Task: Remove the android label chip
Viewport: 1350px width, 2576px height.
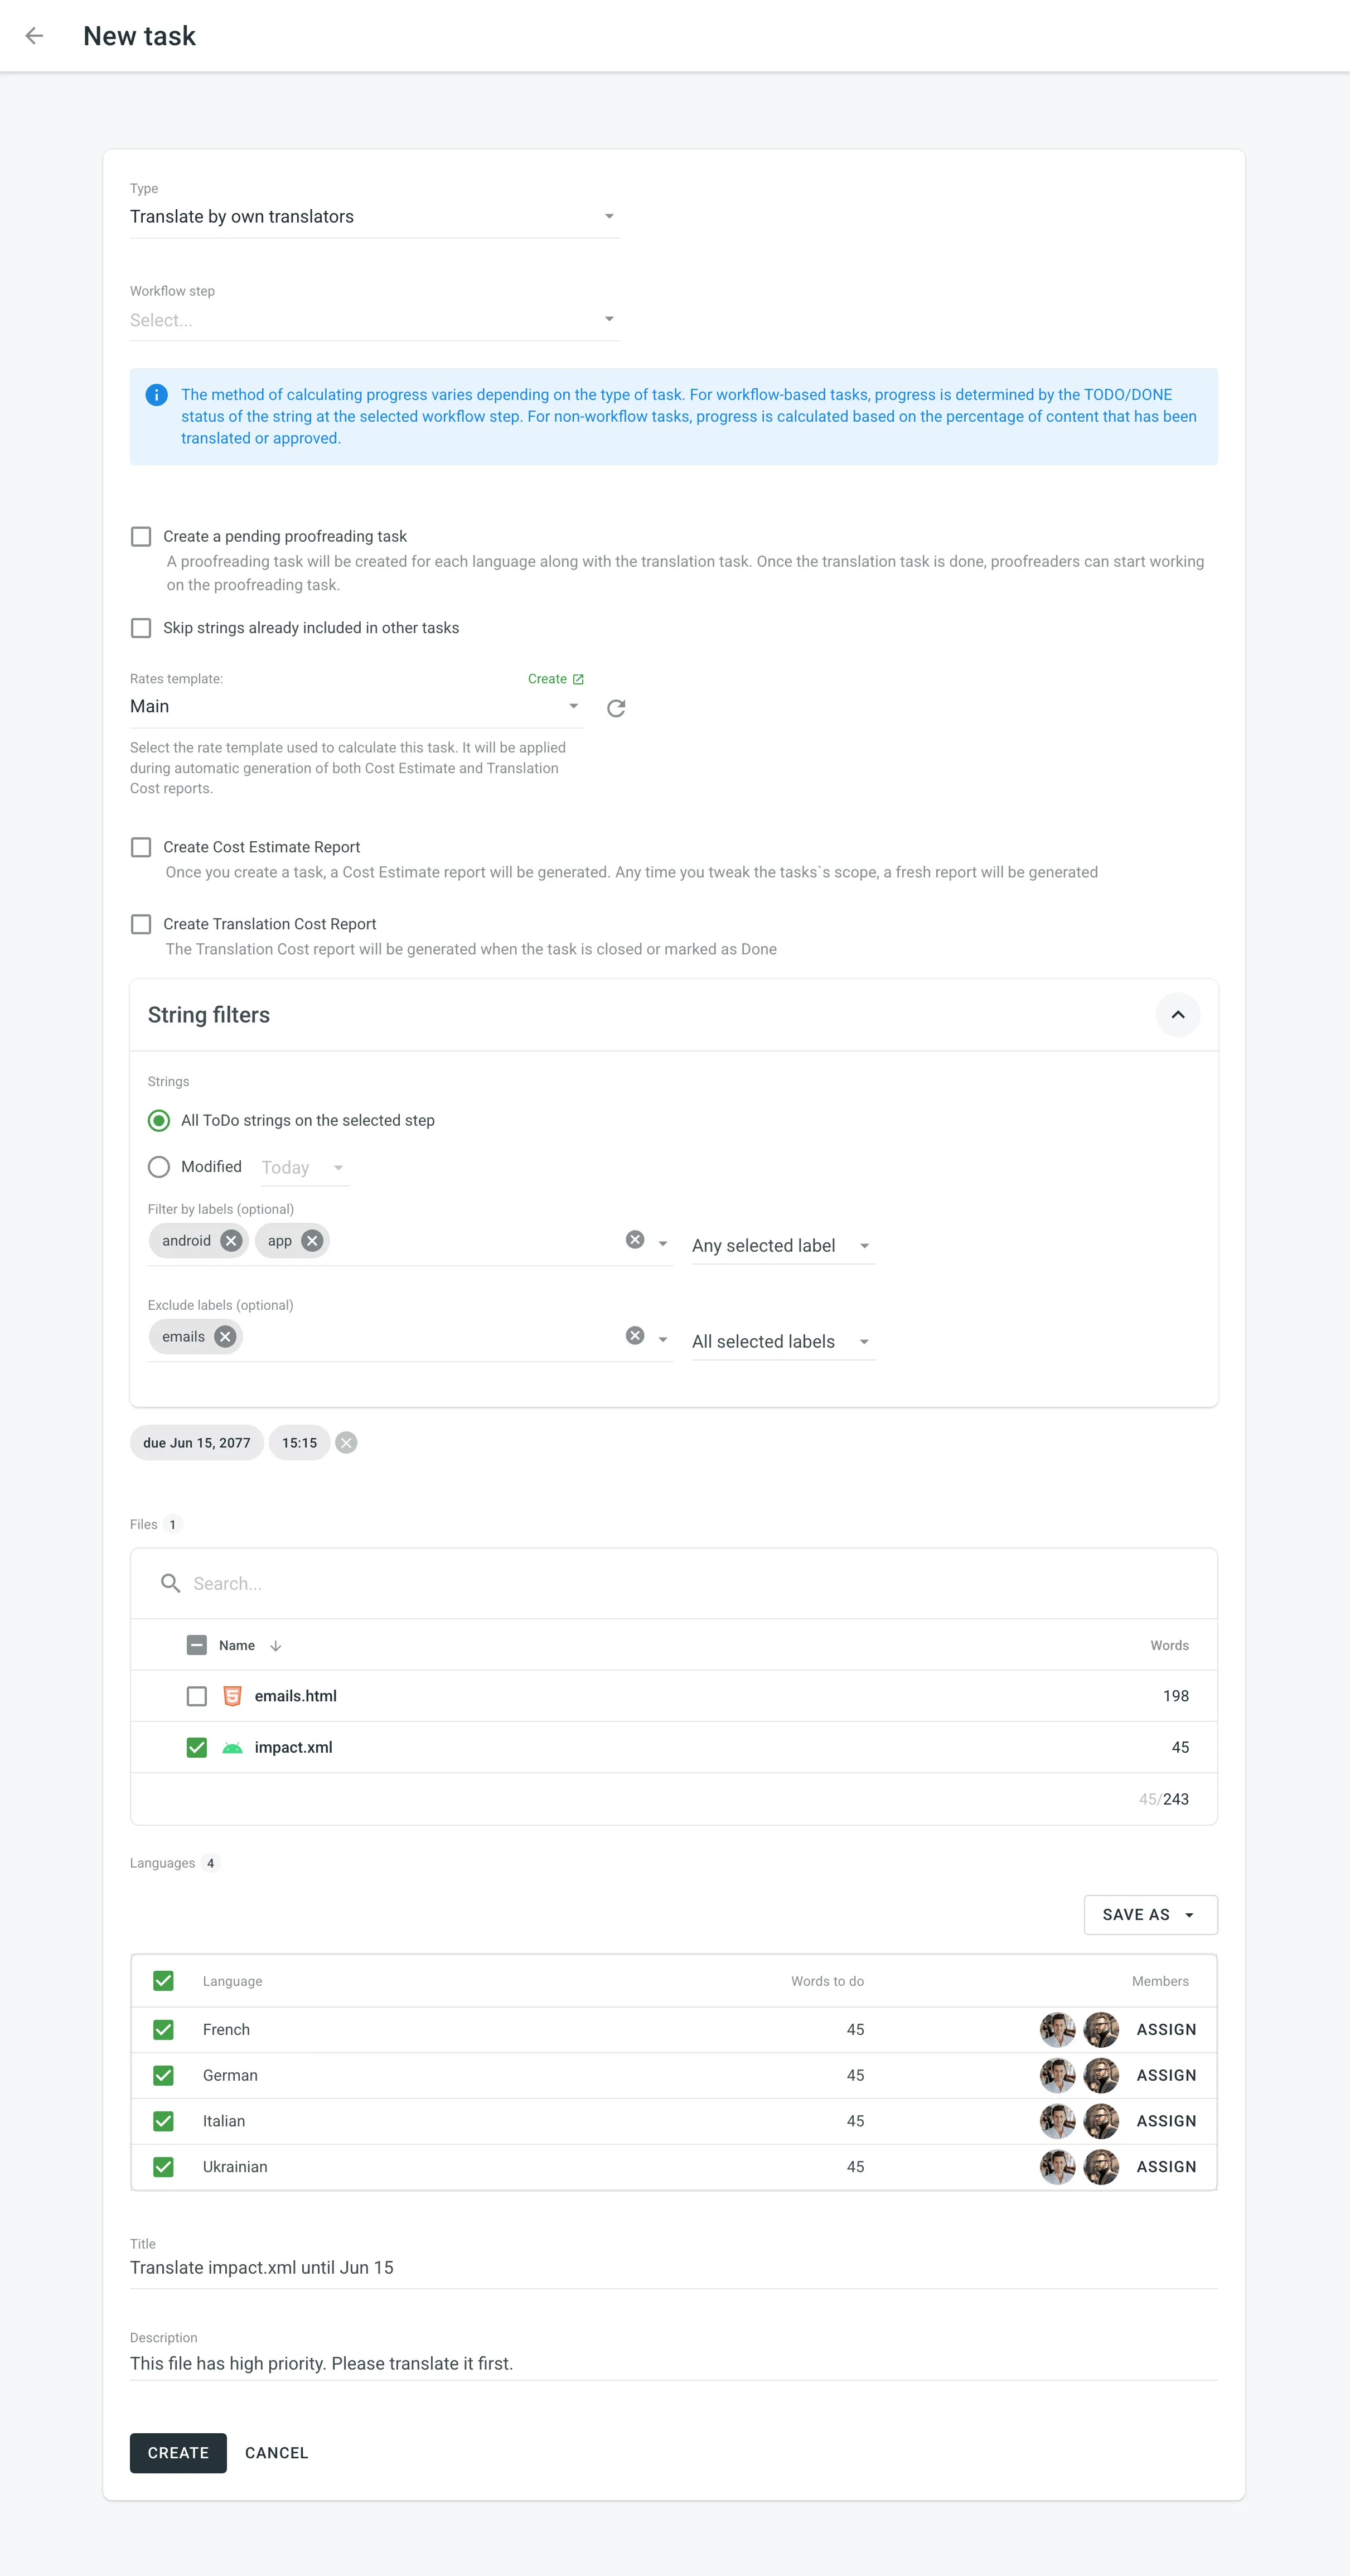Action: (x=230, y=1240)
